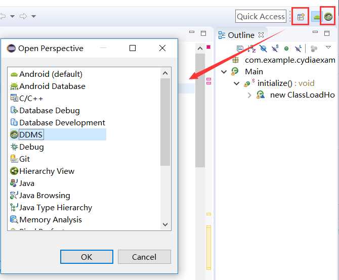This screenshot has height=280, width=339.
Task: Close the Outline view tab
Action: (x=261, y=35)
